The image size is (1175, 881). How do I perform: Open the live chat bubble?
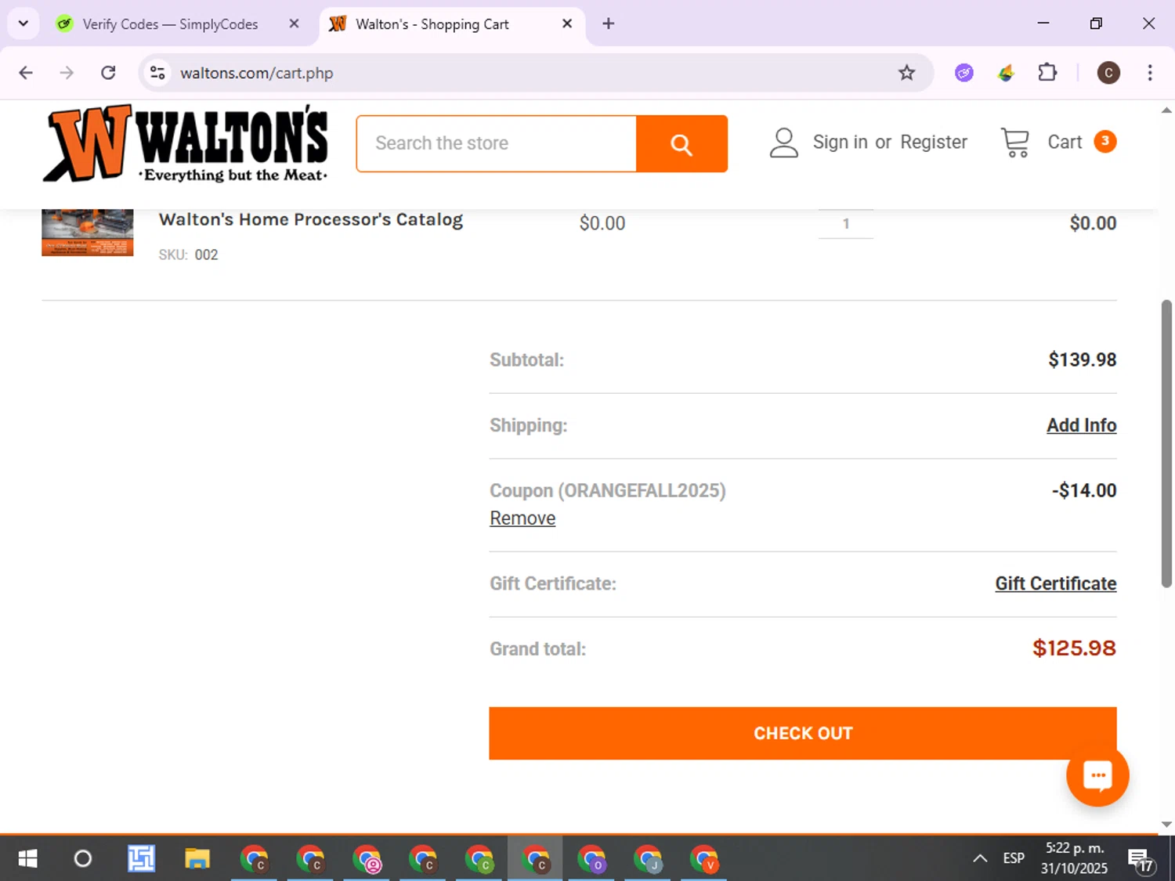click(1097, 775)
